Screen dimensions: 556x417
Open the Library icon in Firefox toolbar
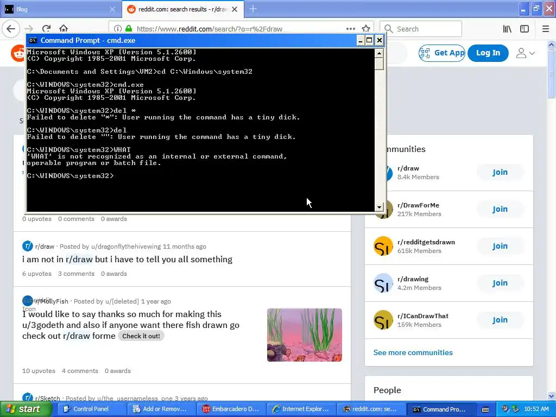tap(507, 29)
